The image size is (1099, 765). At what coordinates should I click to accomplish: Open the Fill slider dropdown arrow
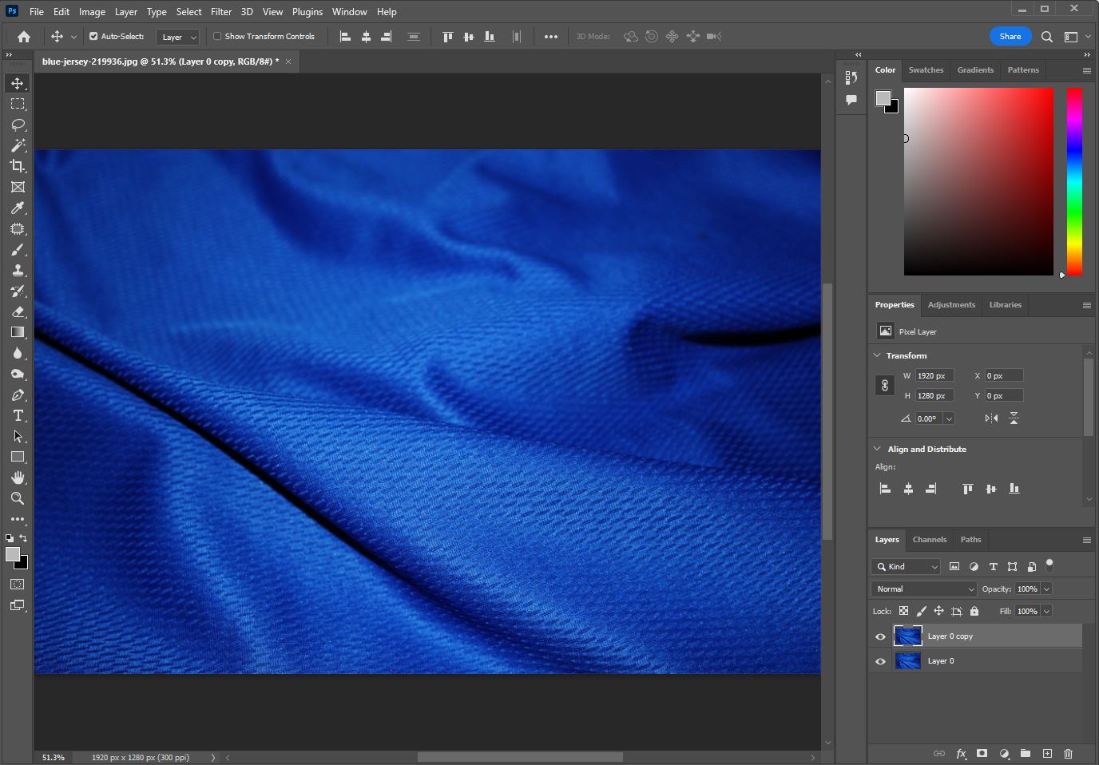(x=1046, y=611)
